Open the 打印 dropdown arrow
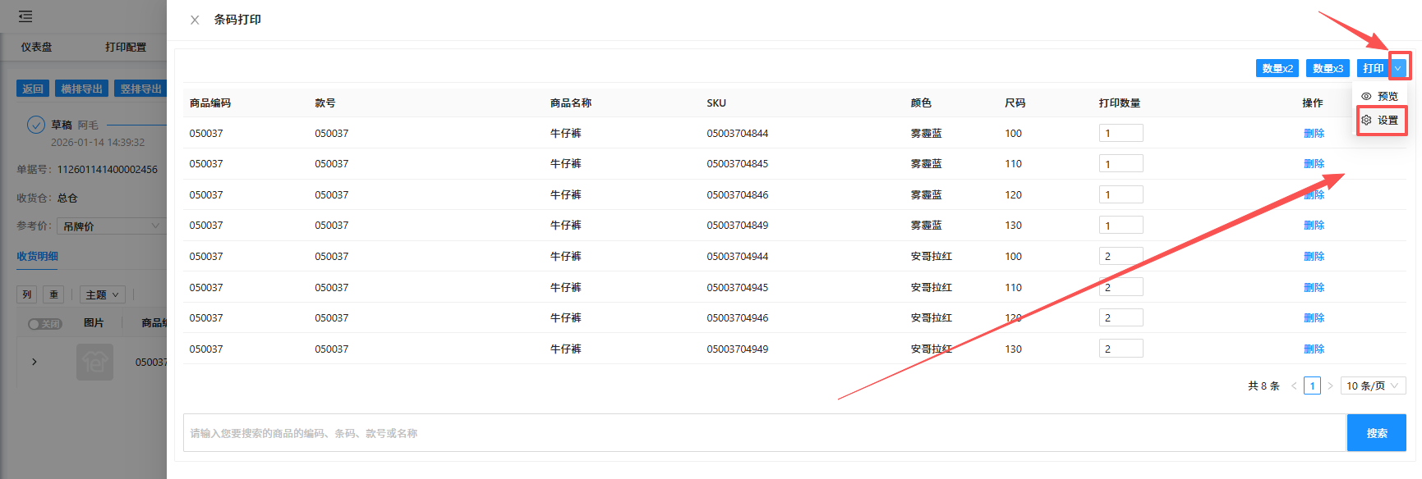 [x=1398, y=68]
